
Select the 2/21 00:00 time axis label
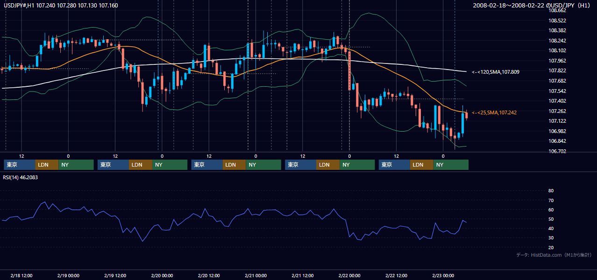256,276
